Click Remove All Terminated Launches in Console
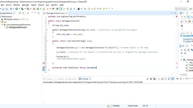This screenshot has height=108, width=193. coord(154,79)
